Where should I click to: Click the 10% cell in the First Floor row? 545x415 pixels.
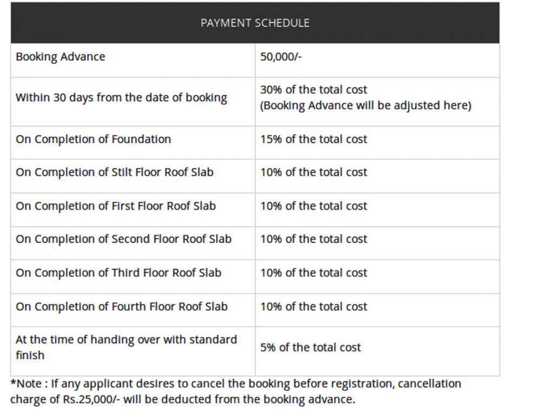point(314,206)
